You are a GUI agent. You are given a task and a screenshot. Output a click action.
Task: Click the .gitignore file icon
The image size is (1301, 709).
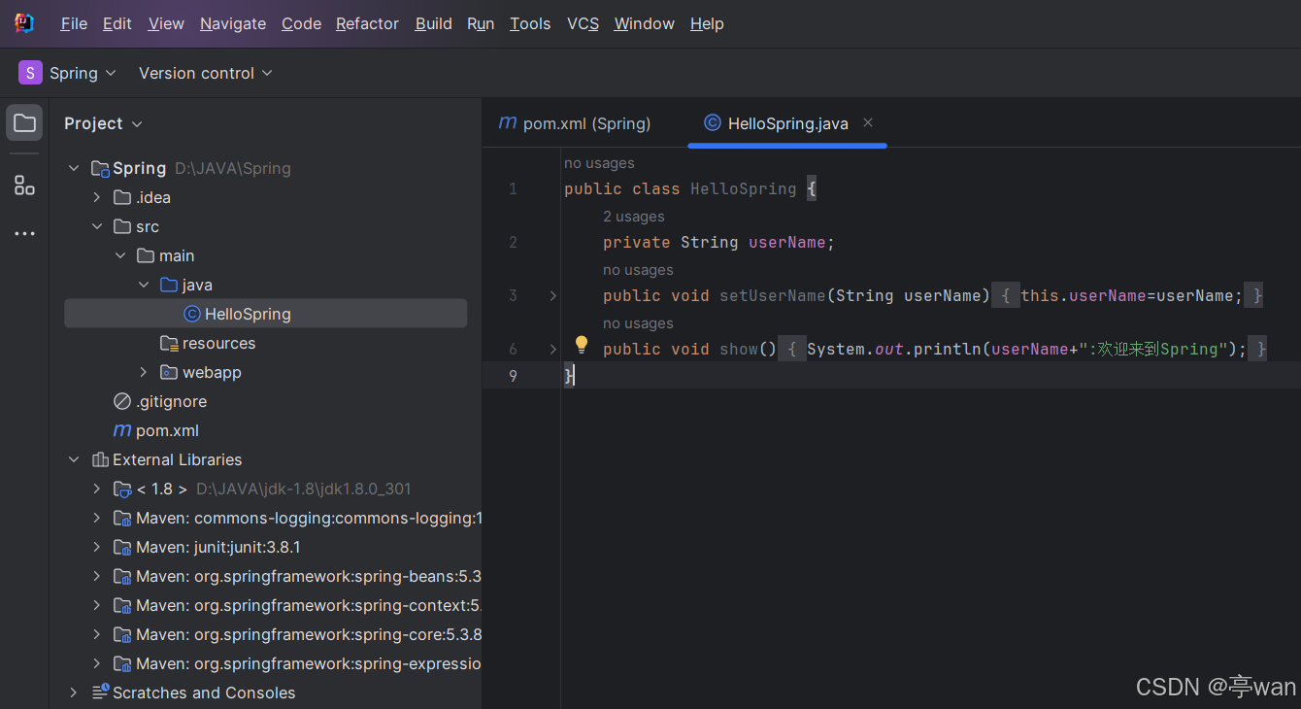(x=122, y=401)
